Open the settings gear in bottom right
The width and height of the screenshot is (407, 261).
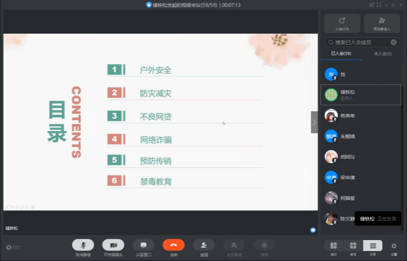point(394,246)
